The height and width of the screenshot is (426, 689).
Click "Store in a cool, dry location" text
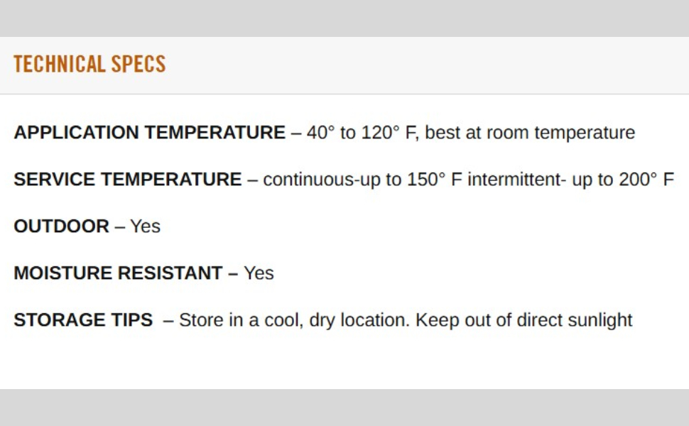tap(293, 320)
